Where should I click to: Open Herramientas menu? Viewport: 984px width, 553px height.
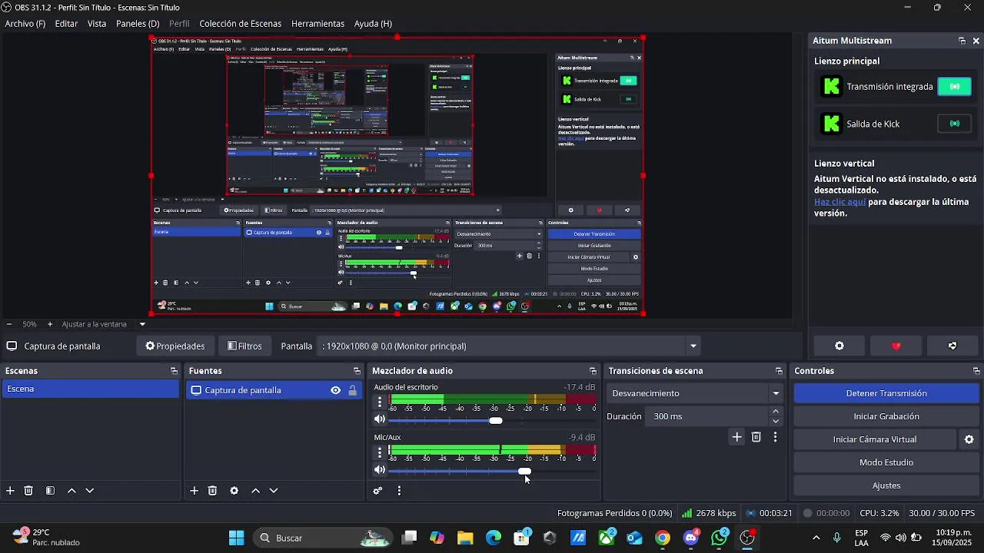[317, 24]
